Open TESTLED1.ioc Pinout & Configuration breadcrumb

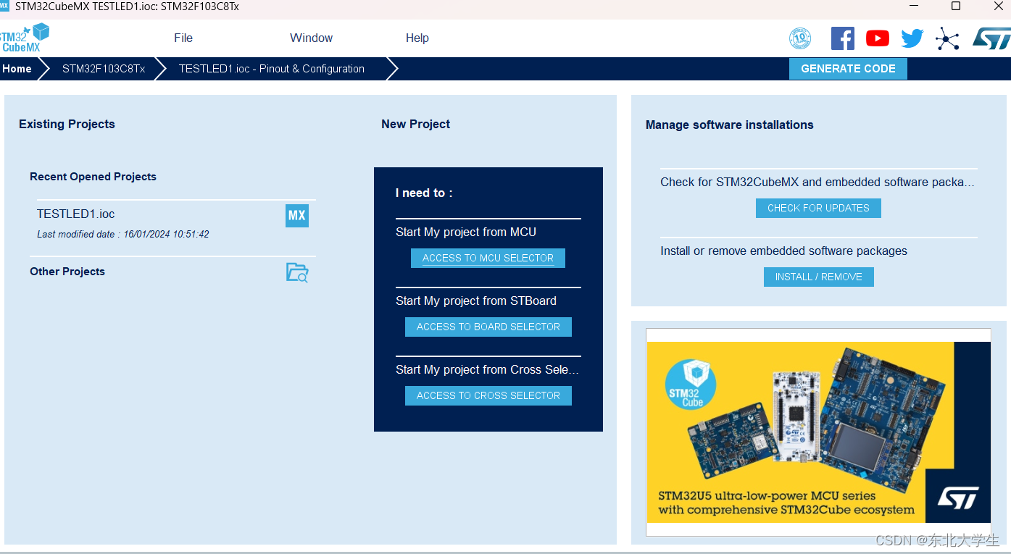272,69
